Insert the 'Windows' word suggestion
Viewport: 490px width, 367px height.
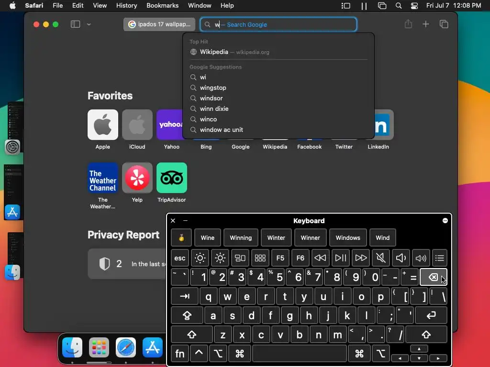[348, 238]
